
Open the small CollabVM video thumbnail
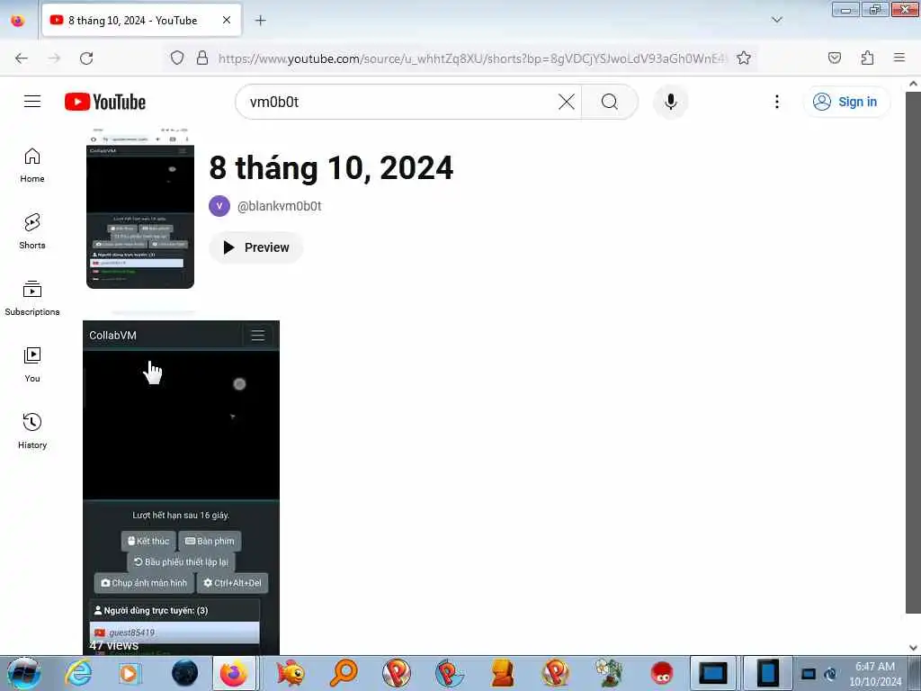140,208
